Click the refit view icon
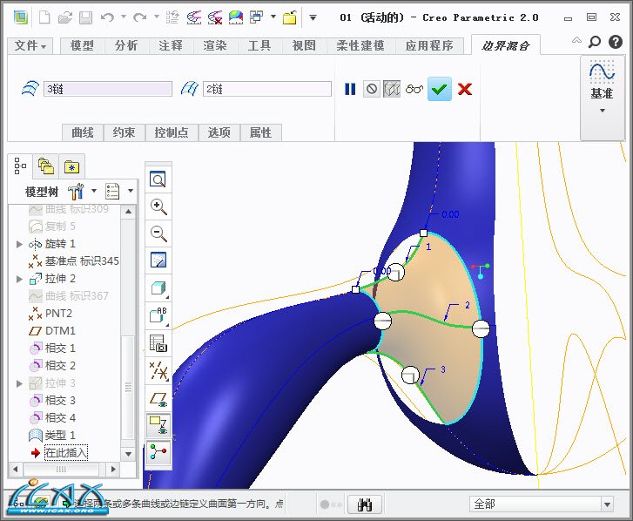The width and height of the screenshot is (633, 521). point(158,179)
